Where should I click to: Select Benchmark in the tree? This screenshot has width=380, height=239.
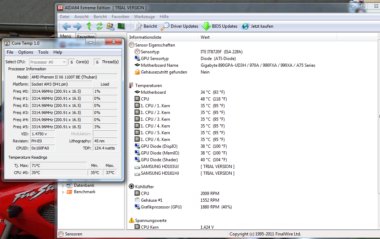pyautogui.click(x=85, y=191)
